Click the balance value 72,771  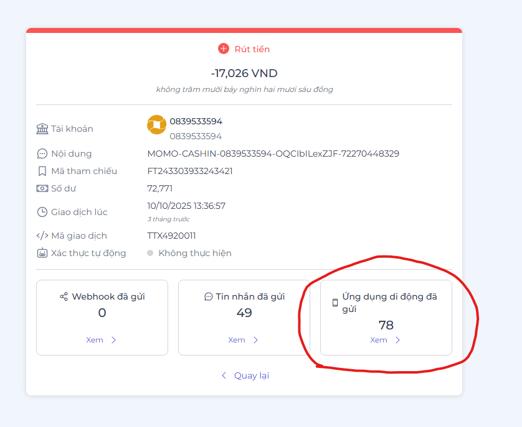point(160,188)
